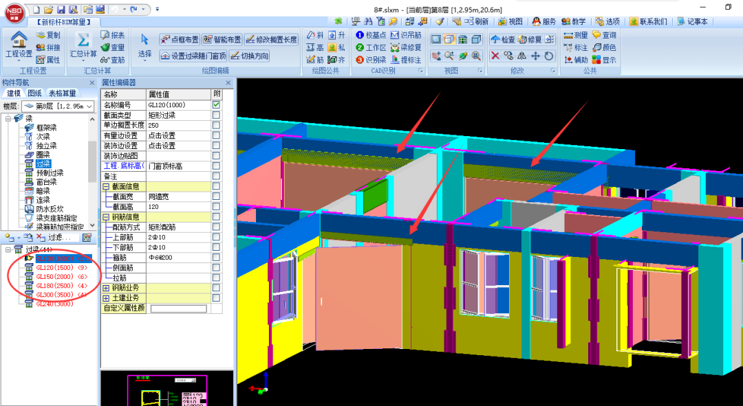
Task: Click the rotate icon
Action: [549, 56]
